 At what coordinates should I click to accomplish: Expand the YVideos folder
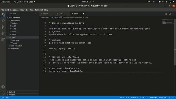[x=13, y=43]
